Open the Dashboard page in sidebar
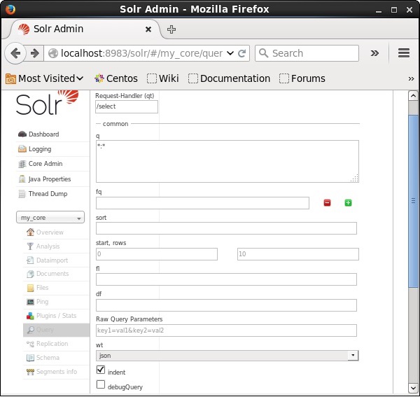The width and height of the screenshot is (420, 397). click(x=43, y=134)
